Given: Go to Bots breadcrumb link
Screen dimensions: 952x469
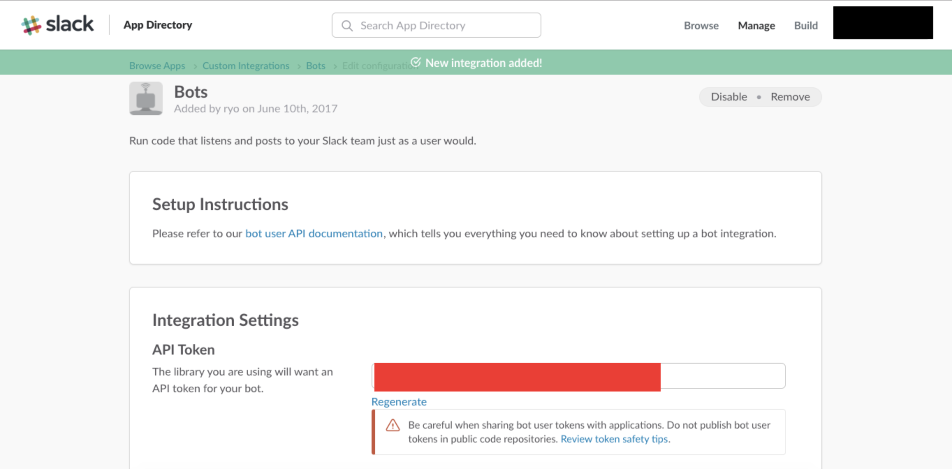Looking at the screenshot, I should point(316,66).
